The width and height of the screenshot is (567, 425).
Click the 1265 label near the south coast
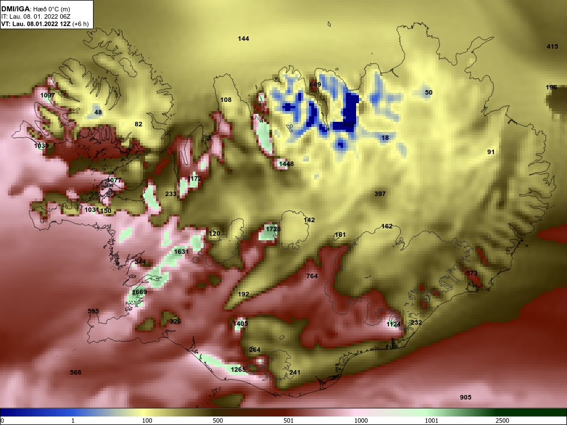pyautogui.click(x=238, y=369)
